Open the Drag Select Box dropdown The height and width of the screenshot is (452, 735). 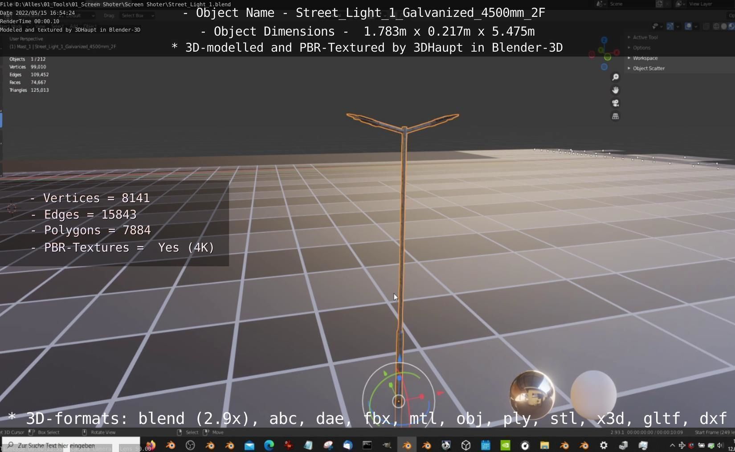[x=137, y=16]
